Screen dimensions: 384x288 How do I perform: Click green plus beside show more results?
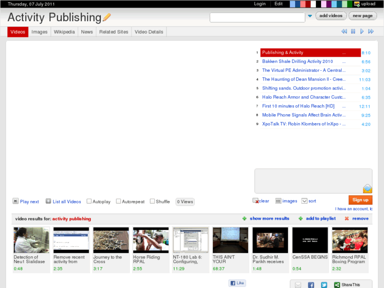tap(244, 218)
